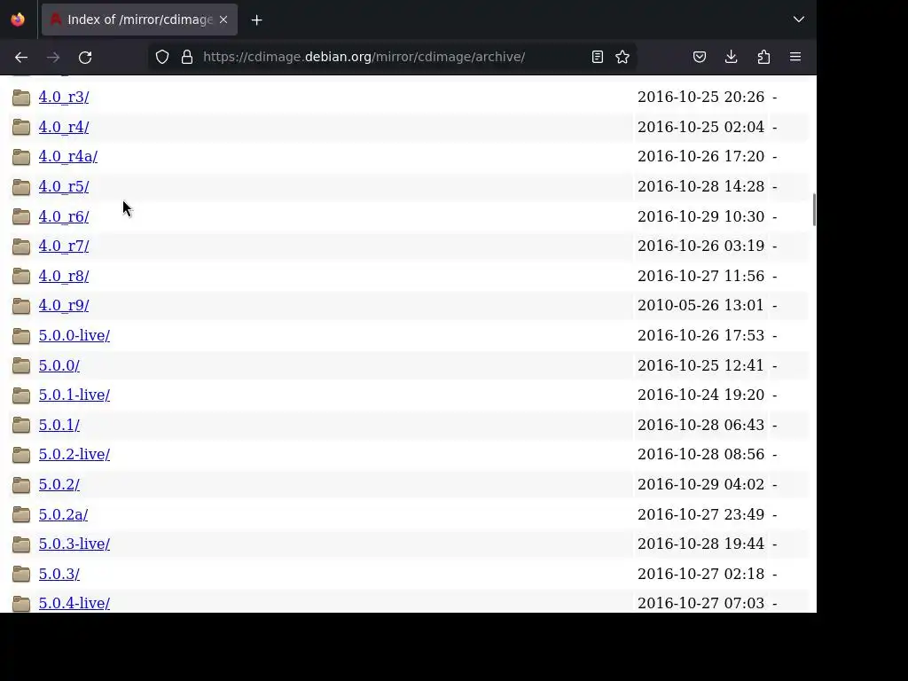The width and height of the screenshot is (908, 681).
Task: Click folder icon beside 4.0_r9/
Action: tap(21, 305)
